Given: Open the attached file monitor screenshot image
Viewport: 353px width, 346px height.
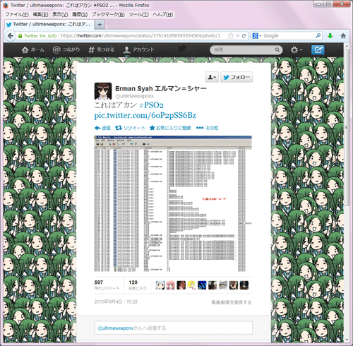Looking at the screenshot, I should click(x=173, y=203).
